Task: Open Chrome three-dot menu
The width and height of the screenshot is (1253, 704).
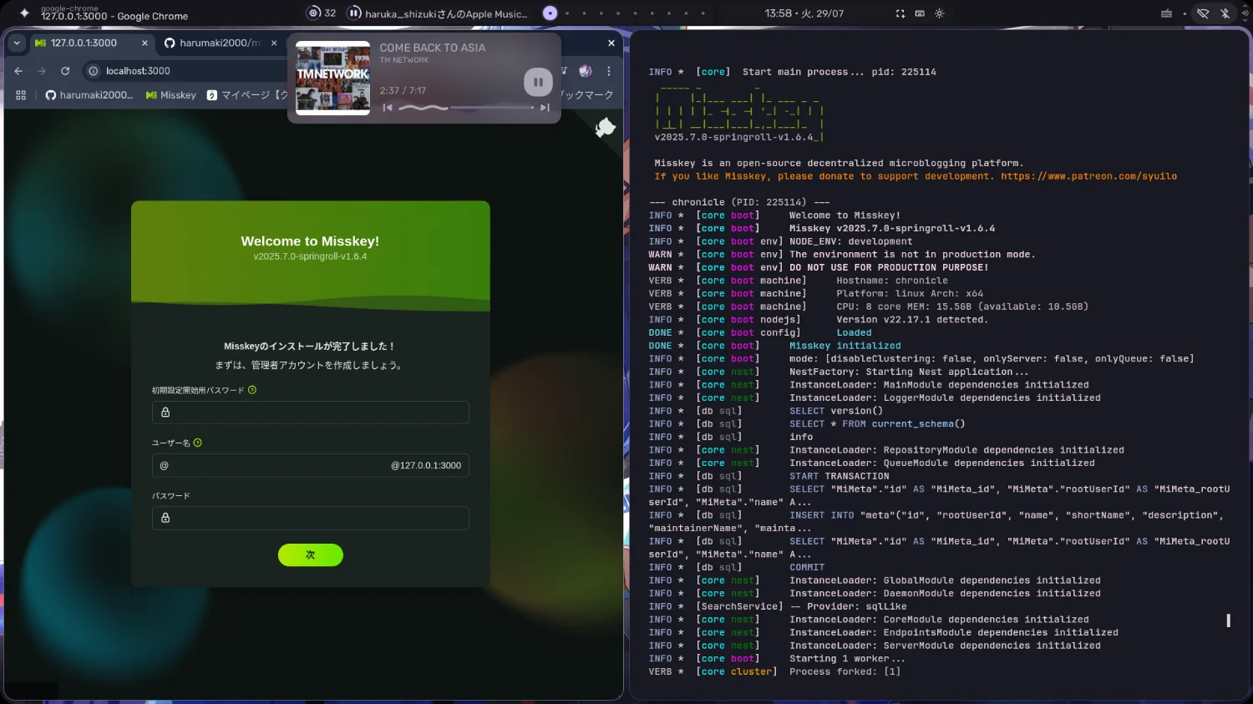Action: click(x=609, y=71)
